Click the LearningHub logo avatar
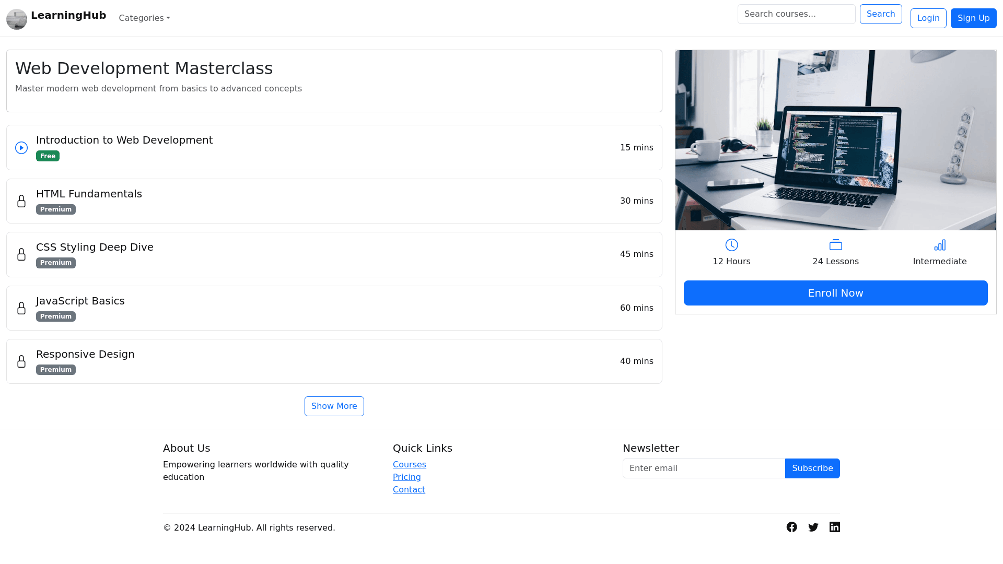The height and width of the screenshot is (564, 1003). click(x=17, y=19)
